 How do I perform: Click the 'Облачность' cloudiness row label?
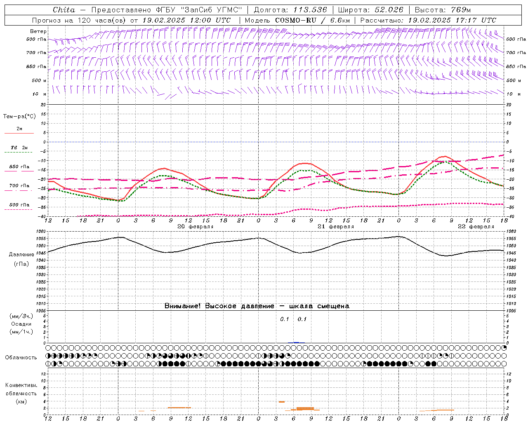pyautogui.click(x=21, y=357)
